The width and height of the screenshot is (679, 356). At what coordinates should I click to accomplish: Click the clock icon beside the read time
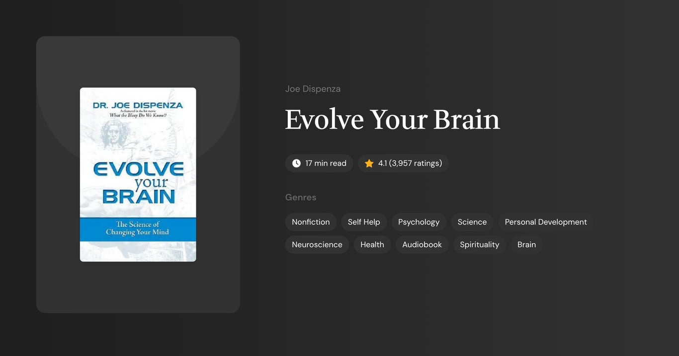(x=296, y=163)
